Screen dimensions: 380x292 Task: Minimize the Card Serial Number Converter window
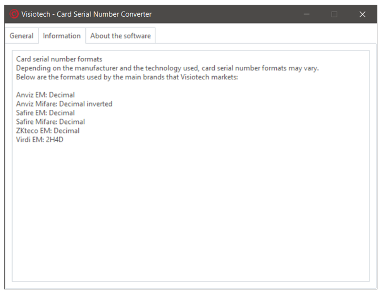point(306,14)
